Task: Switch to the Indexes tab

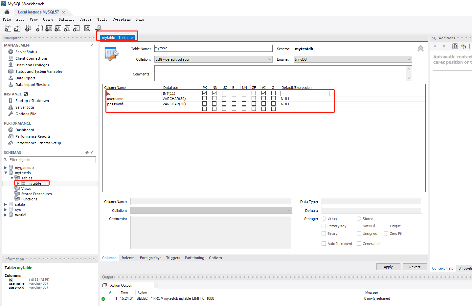Action: click(x=128, y=258)
